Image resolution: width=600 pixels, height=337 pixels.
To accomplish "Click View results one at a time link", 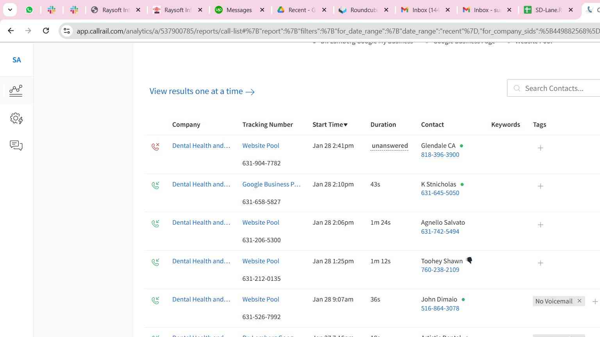I will (202, 91).
